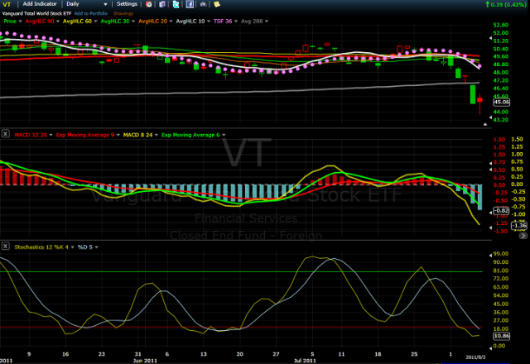Click the 10.86 stochastics value label
This screenshot has height=364, width=530.
501,336
